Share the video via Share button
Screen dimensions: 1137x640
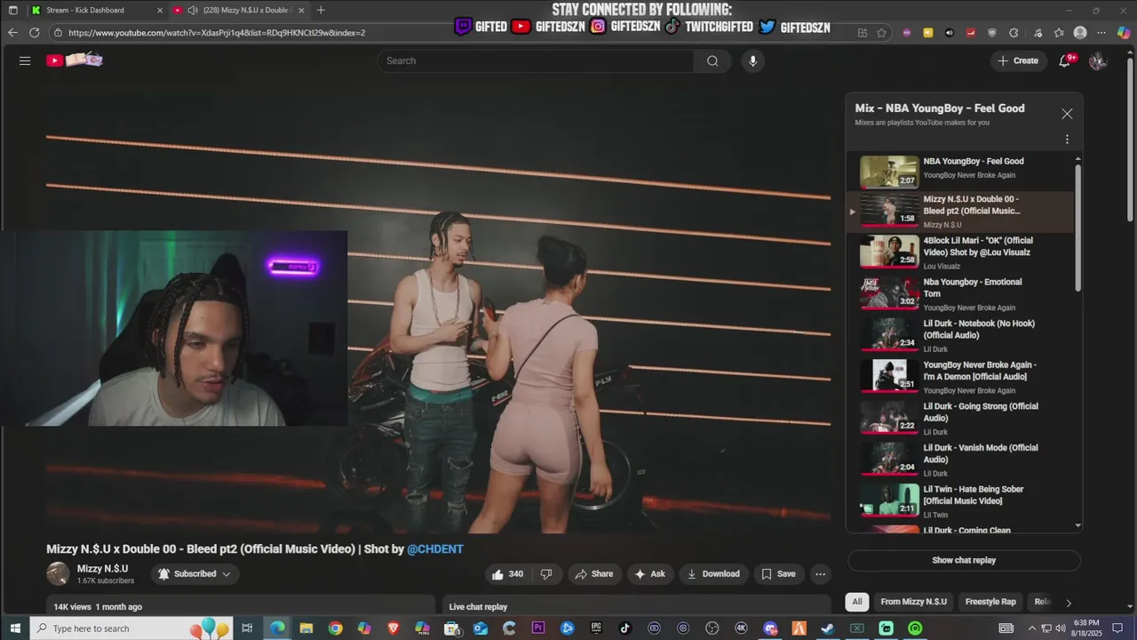click(x=593, y=574)
